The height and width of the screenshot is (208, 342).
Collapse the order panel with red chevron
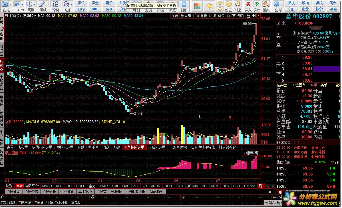pos(316,28)
